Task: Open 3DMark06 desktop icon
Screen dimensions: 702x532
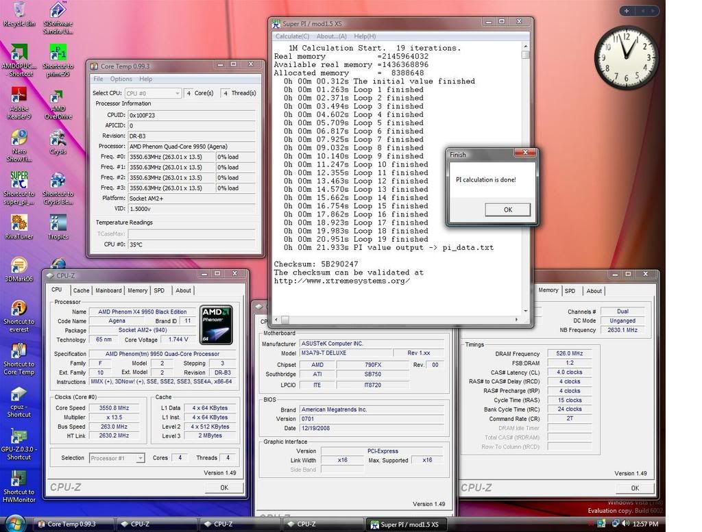Action: click(19, 270)
